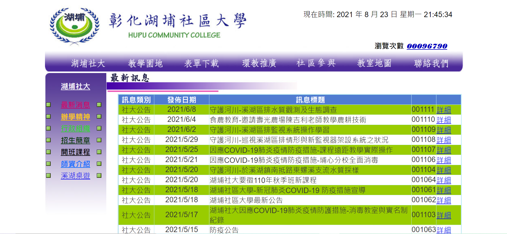Open the 行政組織 sidebar link

tap(75, 128)
